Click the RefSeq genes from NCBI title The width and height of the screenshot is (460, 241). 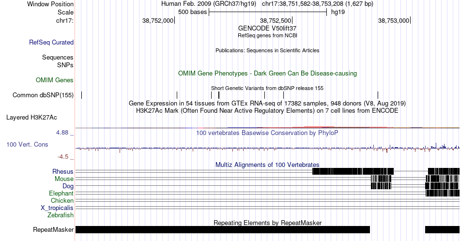point(267,35)
